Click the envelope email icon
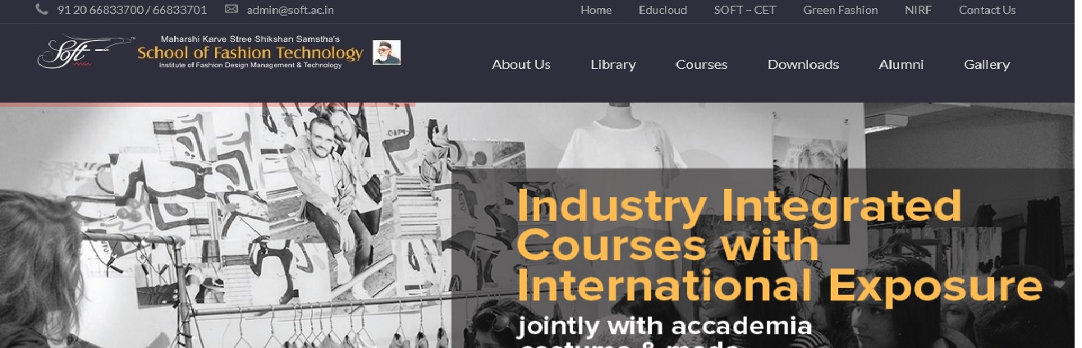Screen dimensions: 1082x348 point(232,10)
